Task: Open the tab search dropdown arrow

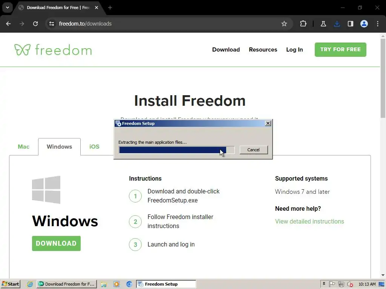Action: pyautogui.click(x=8, y=8)
